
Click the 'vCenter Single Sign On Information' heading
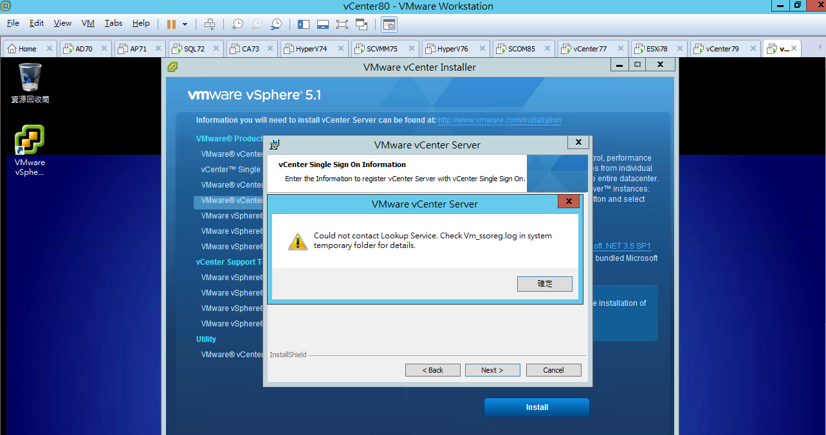point(342,164)
